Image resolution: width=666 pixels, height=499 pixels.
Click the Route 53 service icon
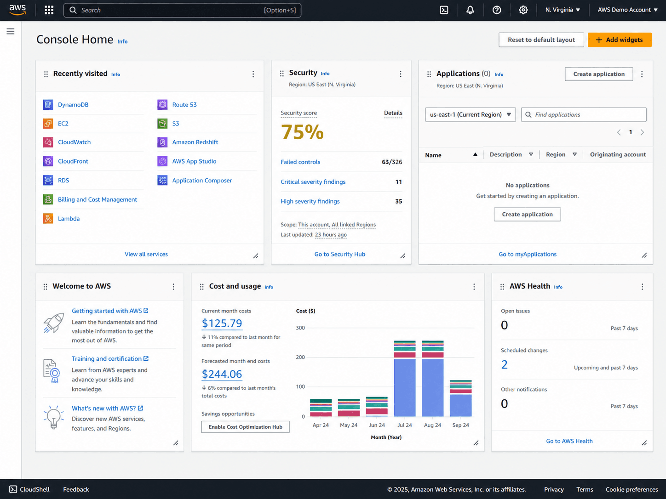point(162,105)
